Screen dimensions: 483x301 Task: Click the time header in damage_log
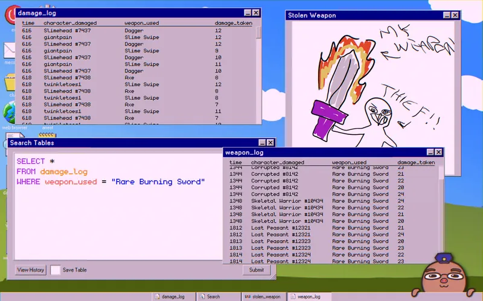pyautogui.click(x=28, y=23)
